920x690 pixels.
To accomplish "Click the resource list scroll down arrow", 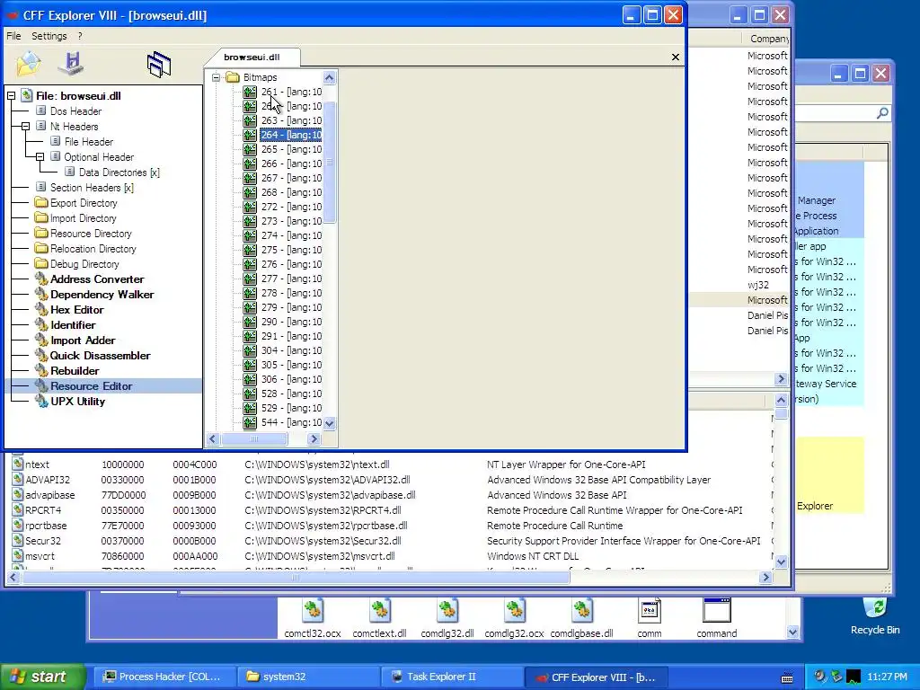I will pos(330,423).
